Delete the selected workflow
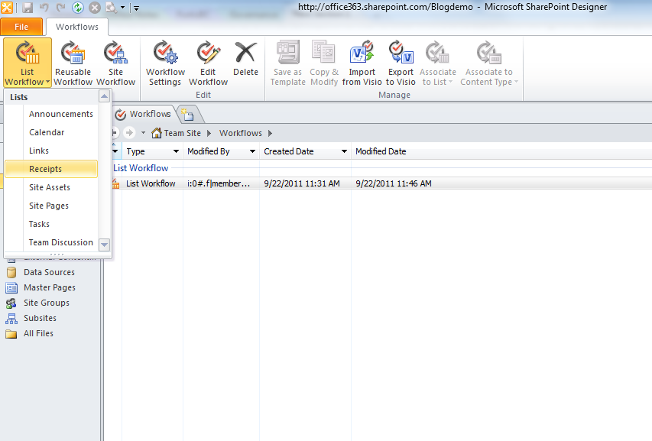Viewport: 652px width, 441px height. [246, 59]
